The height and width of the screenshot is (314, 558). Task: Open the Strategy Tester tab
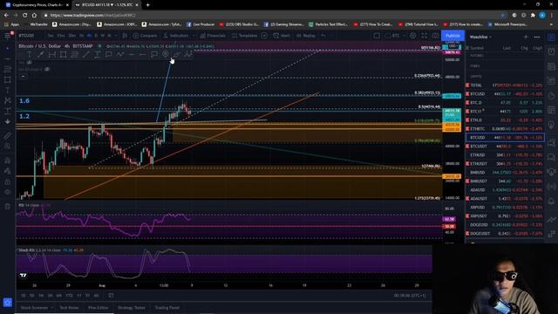click(132, 308)
